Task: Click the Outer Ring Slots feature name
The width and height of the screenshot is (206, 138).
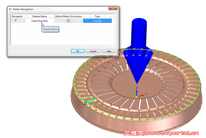Action: tap(40, 21)
